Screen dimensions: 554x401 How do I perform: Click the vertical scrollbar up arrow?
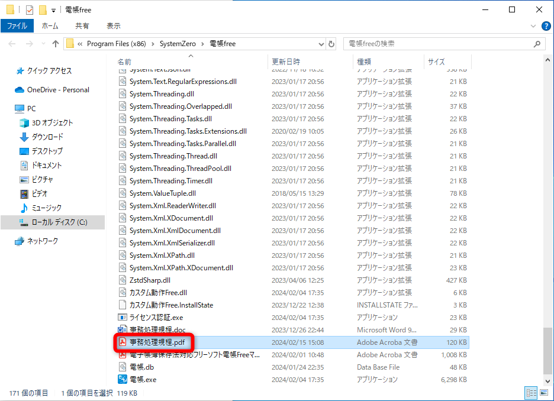click(547, 60)
